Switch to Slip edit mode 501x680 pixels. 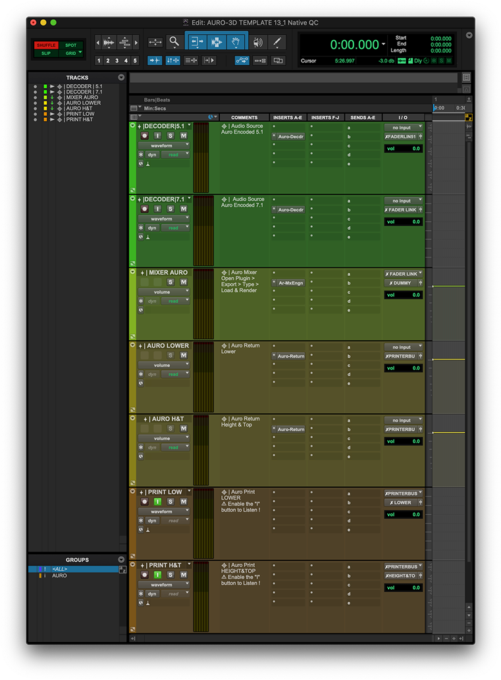pyautogui.click(x=46, y=53)
